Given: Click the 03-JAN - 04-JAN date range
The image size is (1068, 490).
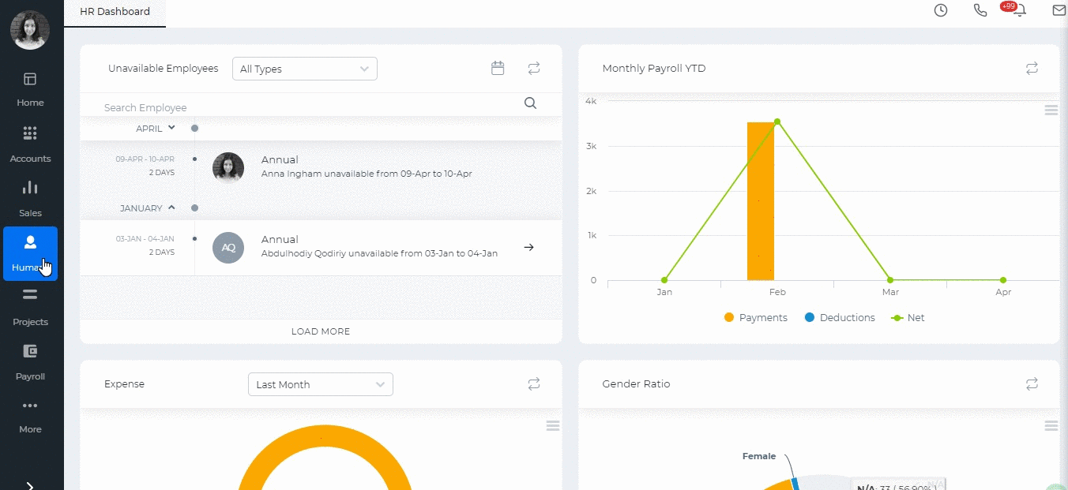Looking at the screenshot, I should click(145, 239).
